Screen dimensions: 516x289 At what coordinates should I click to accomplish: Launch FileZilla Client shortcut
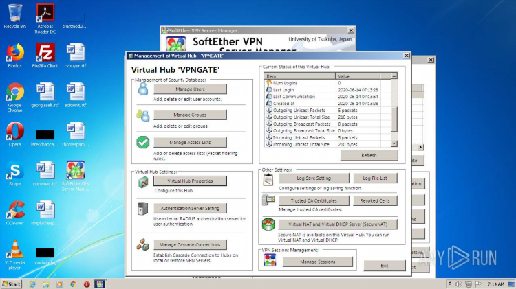pos(45,55)
